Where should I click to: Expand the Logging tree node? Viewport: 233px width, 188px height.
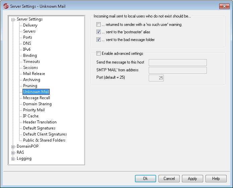tap(13, 159)
